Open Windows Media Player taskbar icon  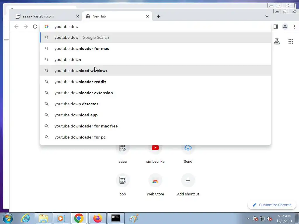click(61, 218)
